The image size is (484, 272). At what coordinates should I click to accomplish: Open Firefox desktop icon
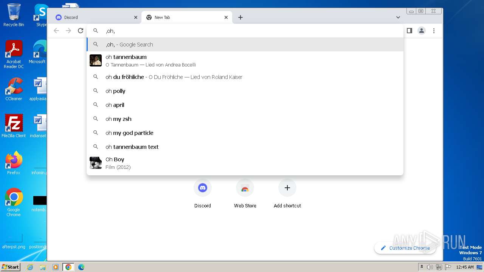point(14,163)
